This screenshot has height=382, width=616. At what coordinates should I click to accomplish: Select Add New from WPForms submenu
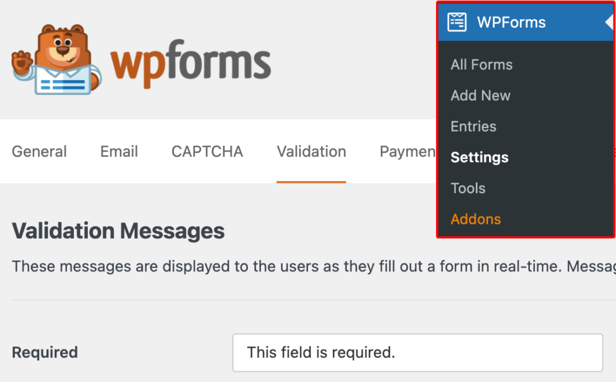click(x=480, y=96)
